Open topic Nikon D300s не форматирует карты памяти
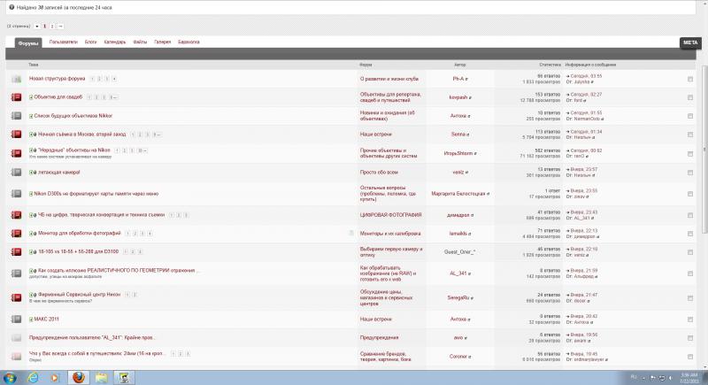This screenshot has width=708, height=385. (x=96, y=194)
